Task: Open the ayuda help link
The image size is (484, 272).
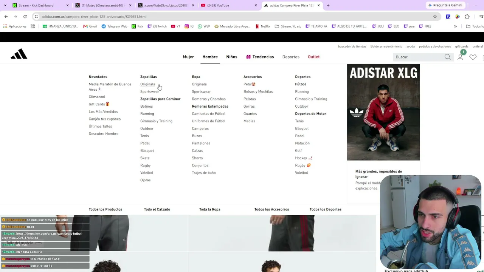Action: point(411,46)
